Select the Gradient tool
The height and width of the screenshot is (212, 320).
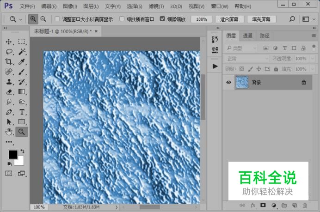coord(22,92)
